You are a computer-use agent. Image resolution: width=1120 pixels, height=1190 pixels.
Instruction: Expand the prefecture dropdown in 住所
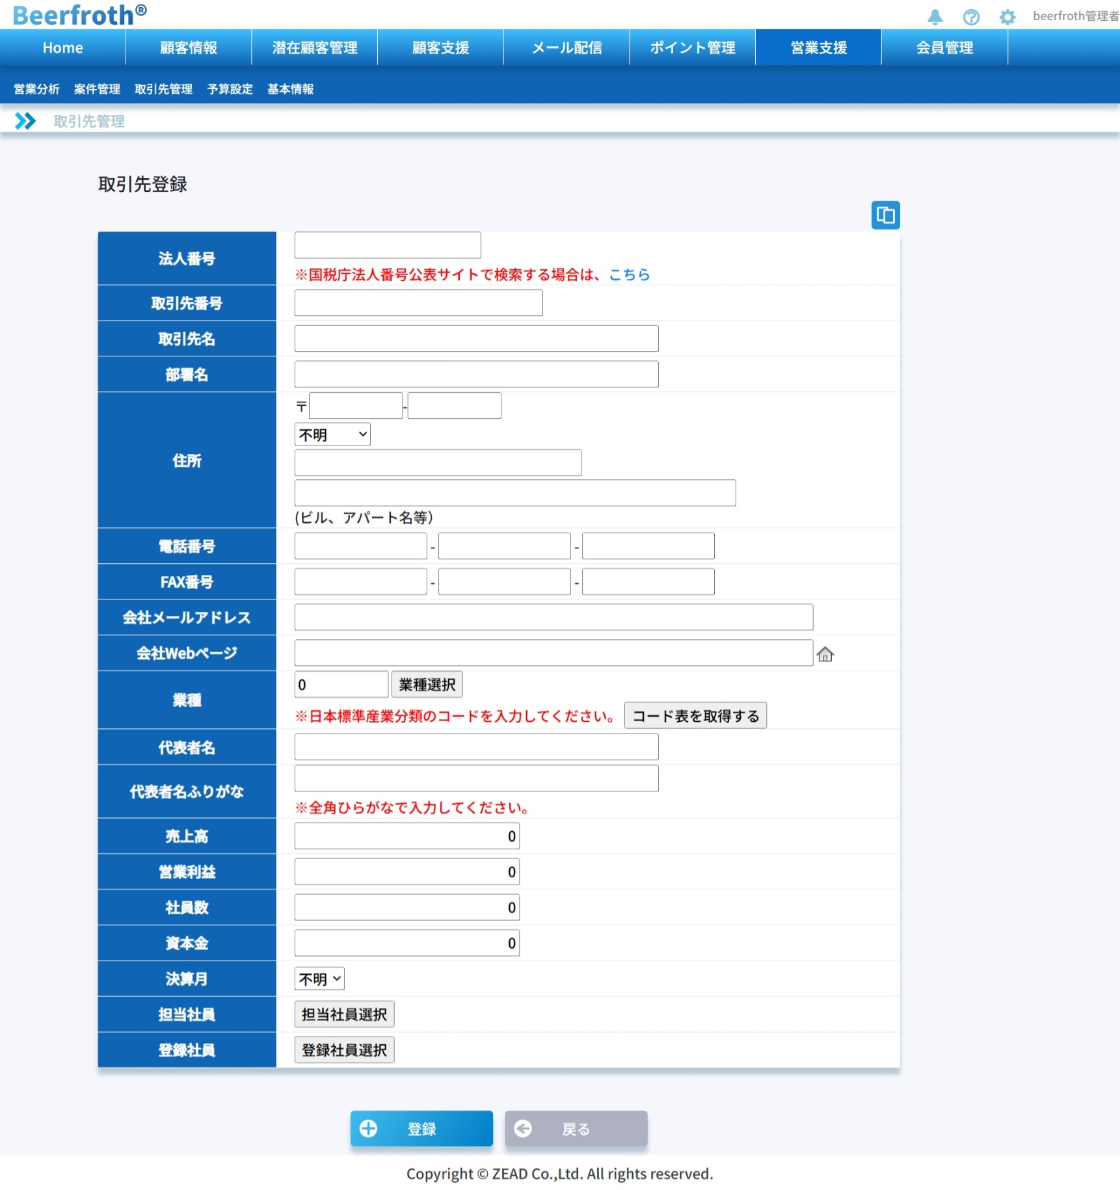(332, 434)
